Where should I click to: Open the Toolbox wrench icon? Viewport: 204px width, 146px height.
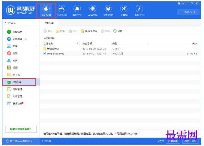tap(124, 9)
